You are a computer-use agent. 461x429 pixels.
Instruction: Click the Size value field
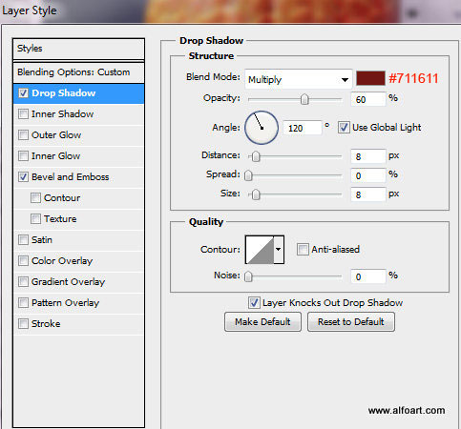[368, 194]
